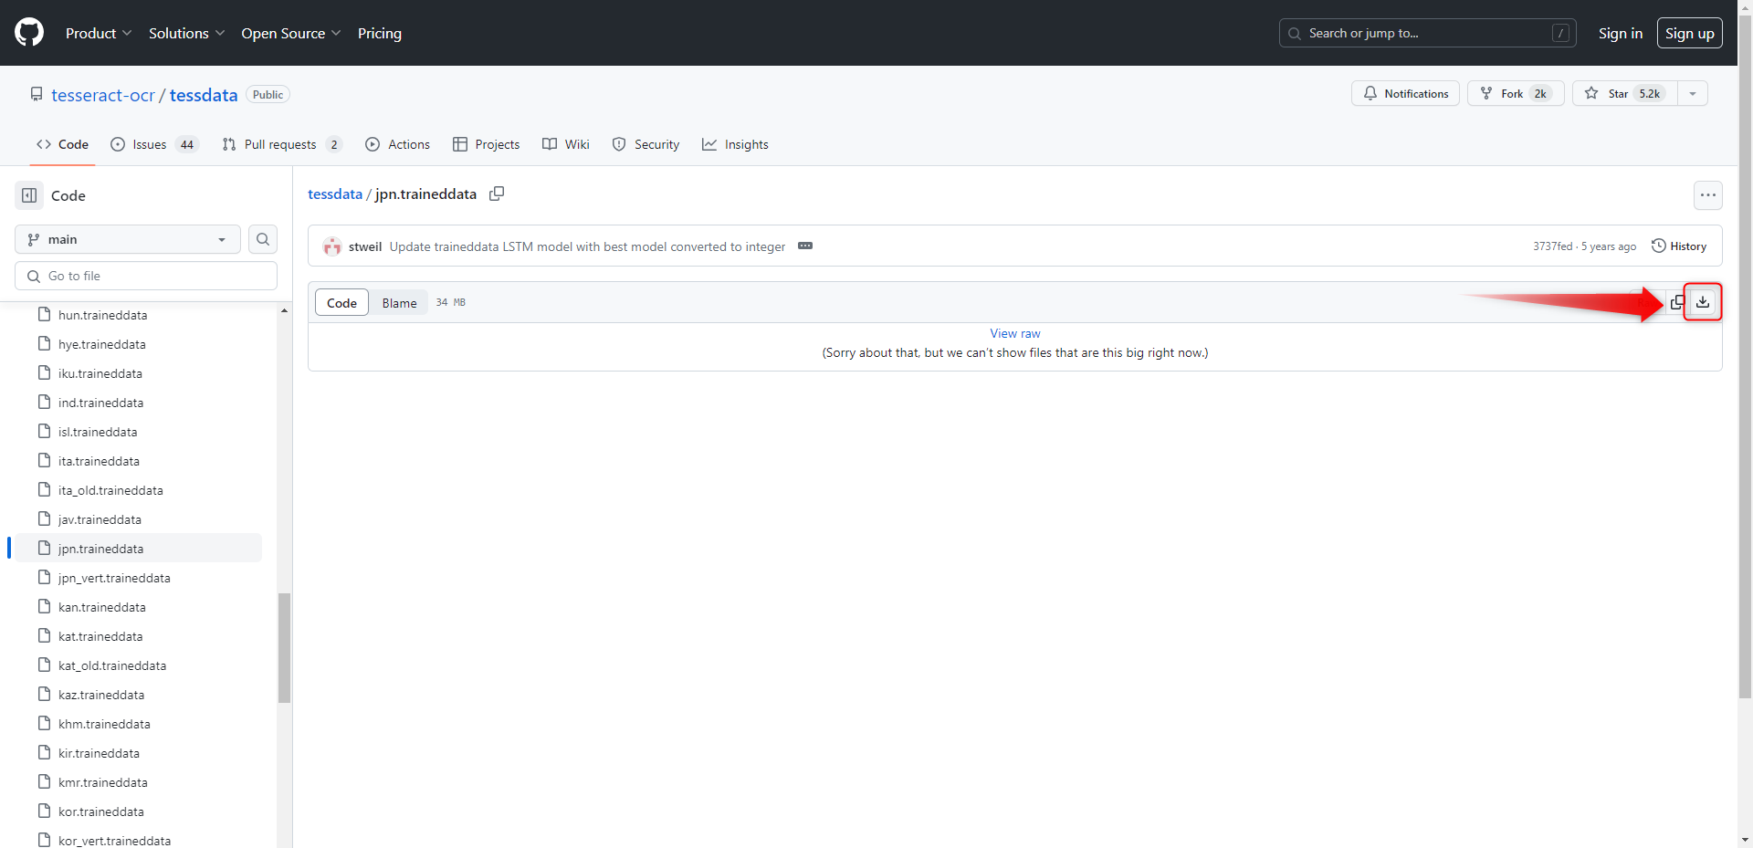Click the GitHub logo home icon

coord(29,33)
